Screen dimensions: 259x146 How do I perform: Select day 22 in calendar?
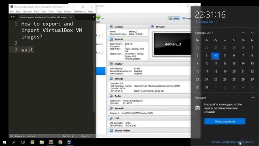[x=252, y=71]
